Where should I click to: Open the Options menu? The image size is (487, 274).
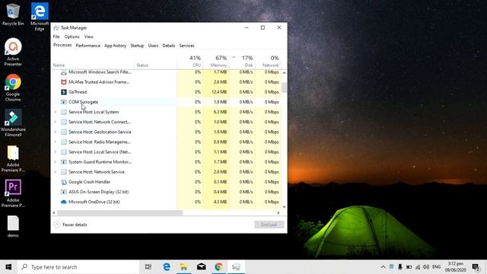pos(72,37)
